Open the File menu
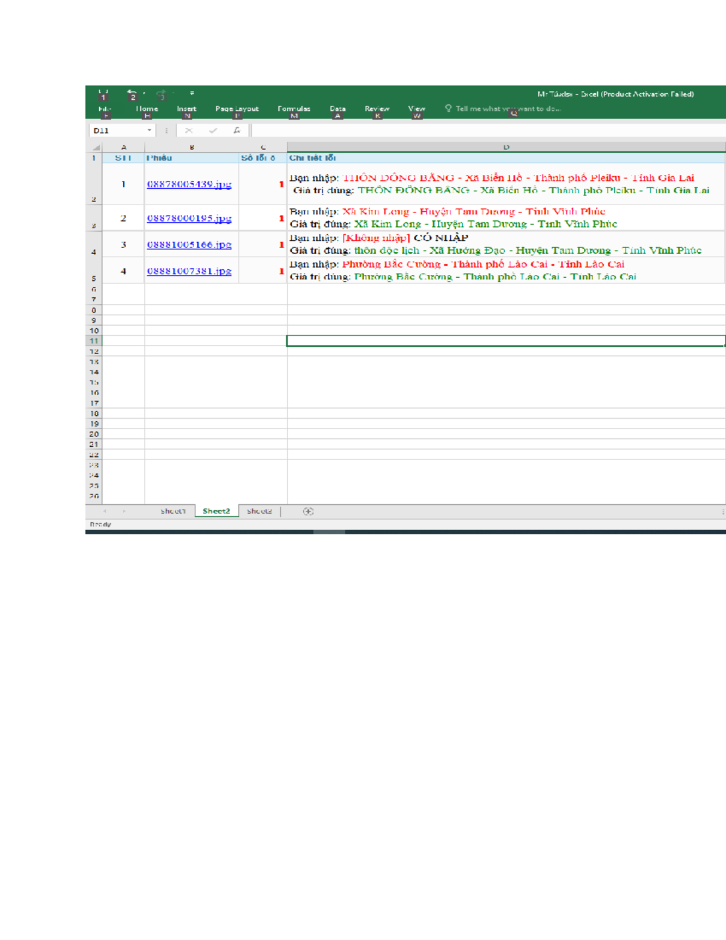Image resolution: width=726 pixels, height=940 pixels. click(104, 108)
